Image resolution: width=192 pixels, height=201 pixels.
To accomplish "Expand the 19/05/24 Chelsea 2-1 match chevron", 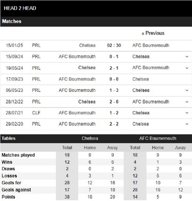I will point(187,68).
